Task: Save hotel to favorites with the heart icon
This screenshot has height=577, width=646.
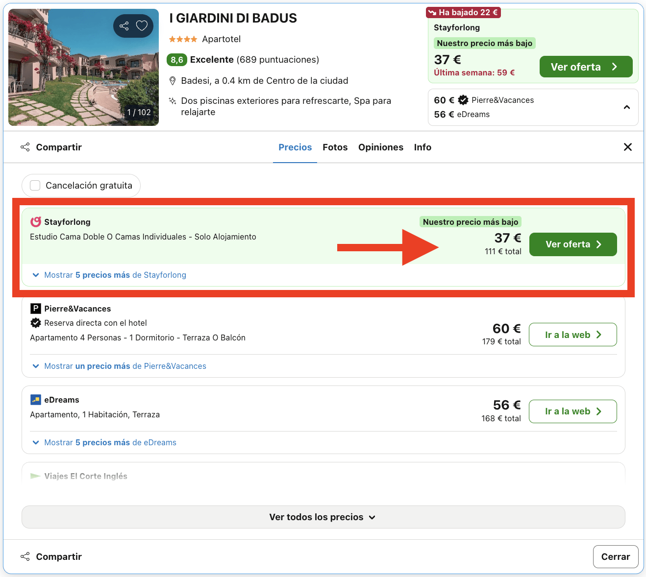Action: click(142, 26)
